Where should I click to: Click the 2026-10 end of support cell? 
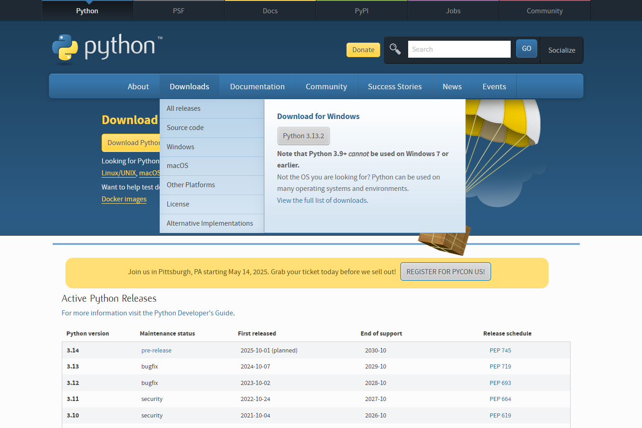click(x=376, y=416)
